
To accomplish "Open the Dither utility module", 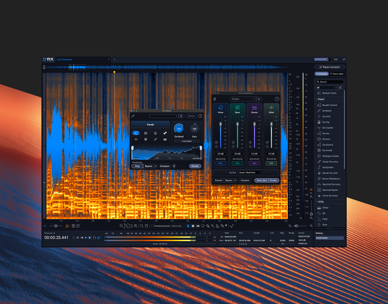I will [323, 208].
